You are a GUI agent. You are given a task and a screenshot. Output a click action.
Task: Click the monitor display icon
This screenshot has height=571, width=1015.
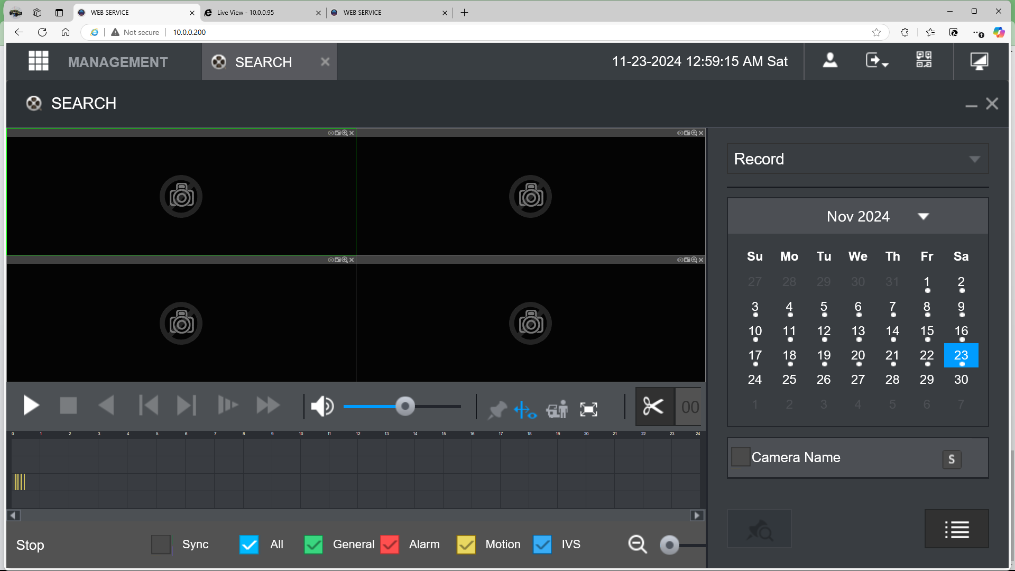tap(979, 61)
